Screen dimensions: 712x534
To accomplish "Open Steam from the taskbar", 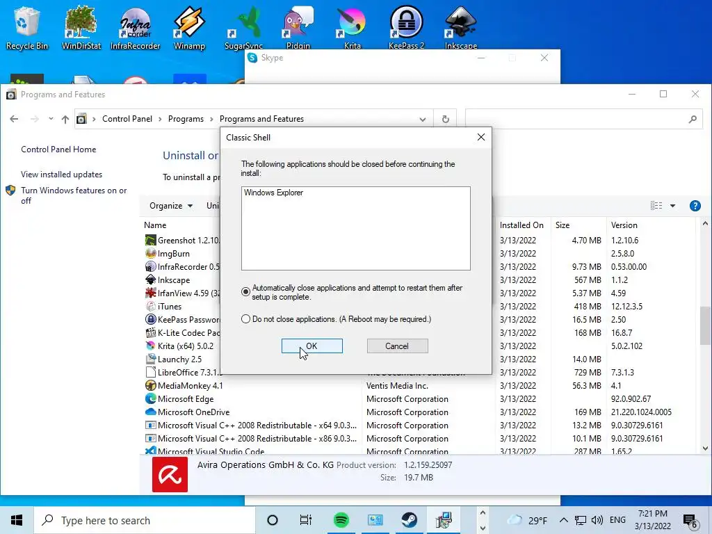I will coord(409,520).
